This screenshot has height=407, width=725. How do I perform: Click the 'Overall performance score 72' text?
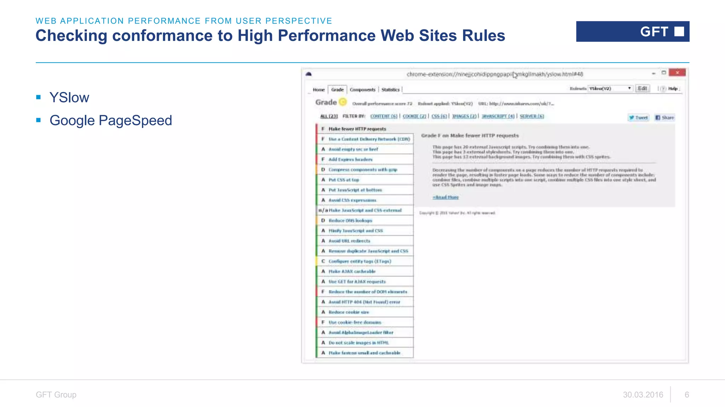382,104
